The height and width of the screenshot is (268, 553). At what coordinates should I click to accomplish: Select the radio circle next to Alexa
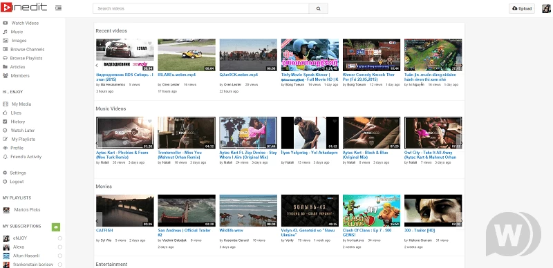tap(60, 247)
